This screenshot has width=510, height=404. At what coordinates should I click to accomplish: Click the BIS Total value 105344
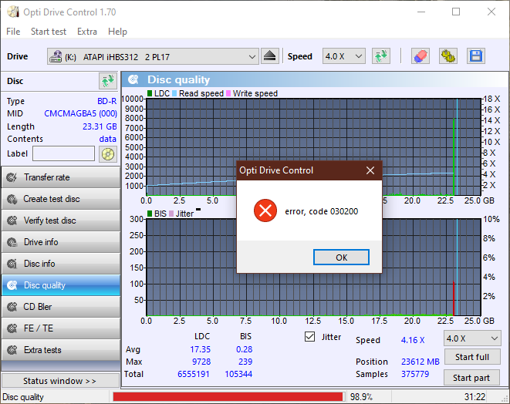(238, 374)
